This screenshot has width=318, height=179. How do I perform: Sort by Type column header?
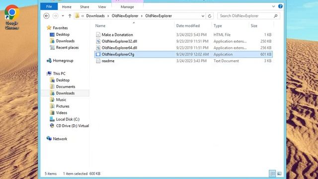(218, 26)
